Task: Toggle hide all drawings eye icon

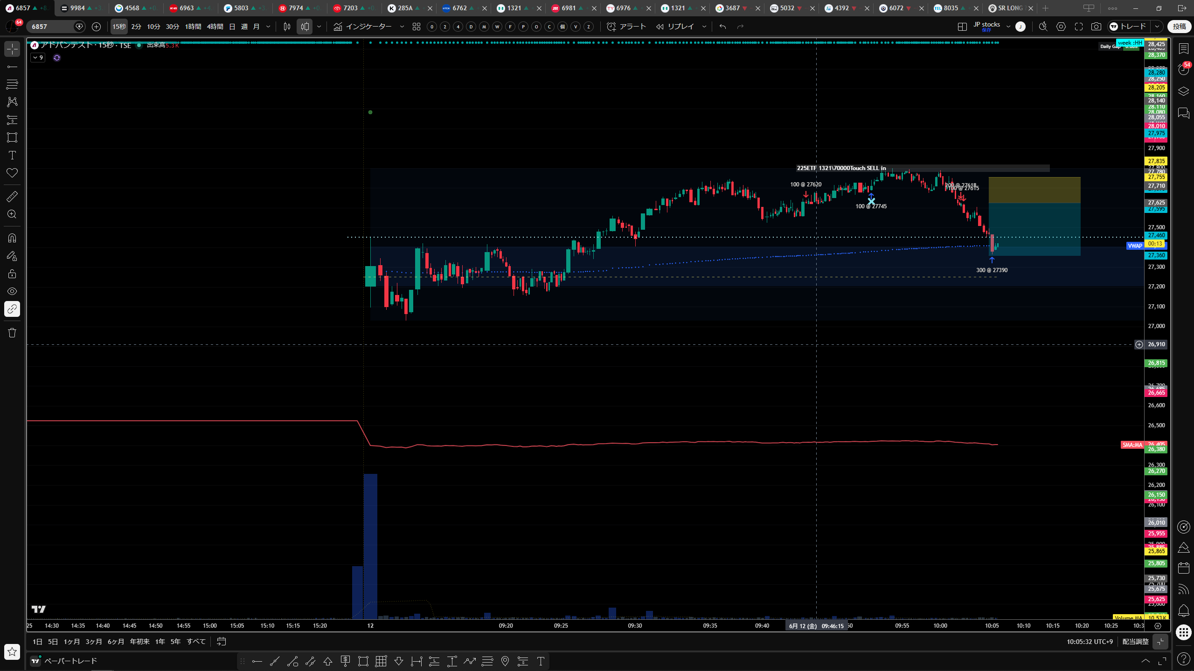Action: coord(12,291)
